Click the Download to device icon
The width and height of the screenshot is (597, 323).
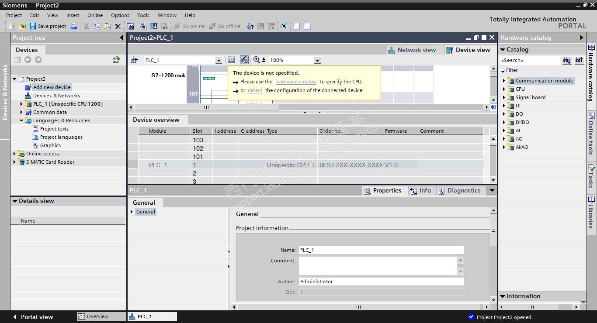pos(154,26)
